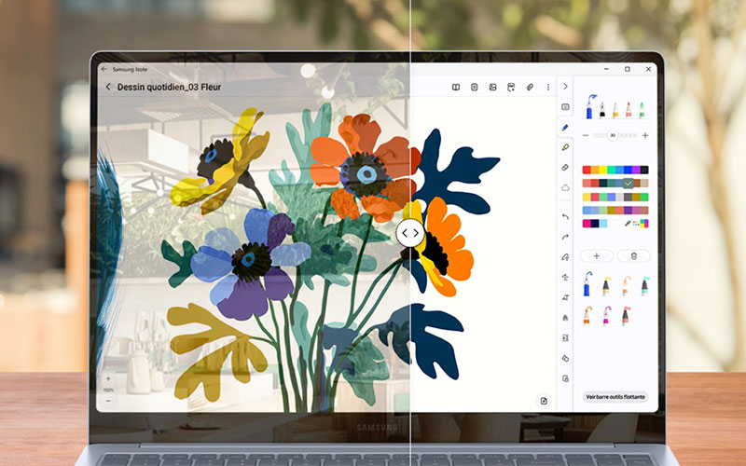Select the checked teal color swatch

(629, 184)
